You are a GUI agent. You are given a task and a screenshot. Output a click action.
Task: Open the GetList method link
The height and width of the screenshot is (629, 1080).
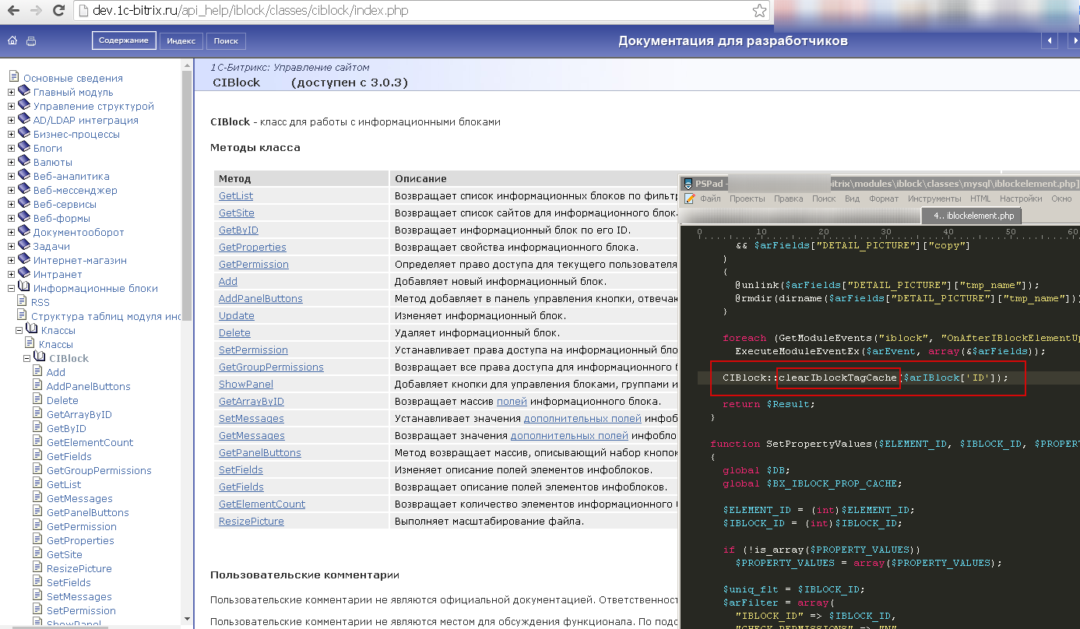pyautogui.click(x=235, y=195)
